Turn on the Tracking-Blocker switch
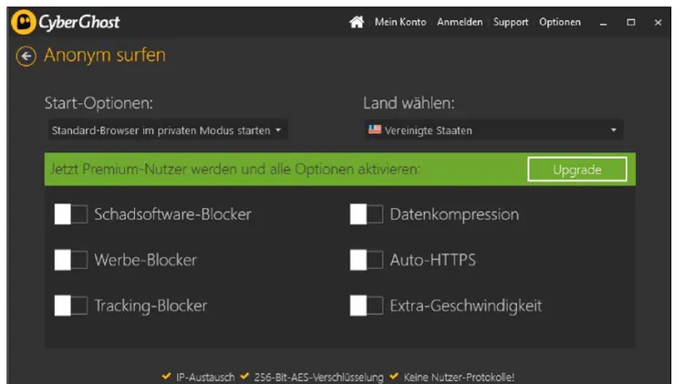The width and height of the screenshot is (684, 384). tap(70, 306)
